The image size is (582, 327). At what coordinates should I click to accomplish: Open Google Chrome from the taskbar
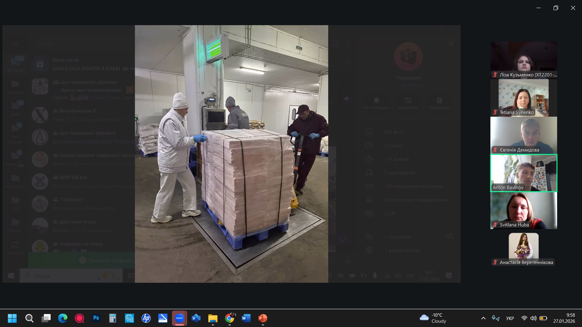(x=230, y=318)
